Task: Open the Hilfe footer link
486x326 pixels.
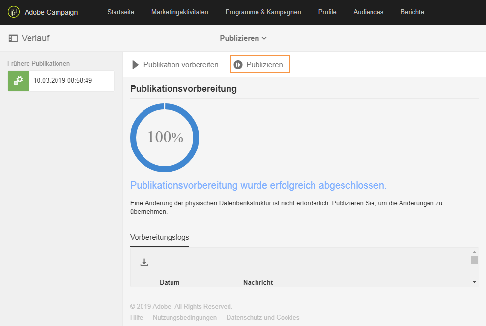Action: (x=137, y=317)
